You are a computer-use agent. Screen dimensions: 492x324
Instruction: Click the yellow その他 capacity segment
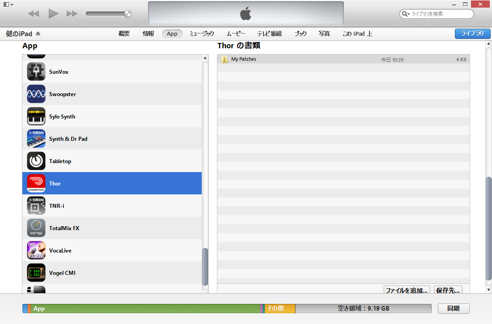tap(280, 308)
